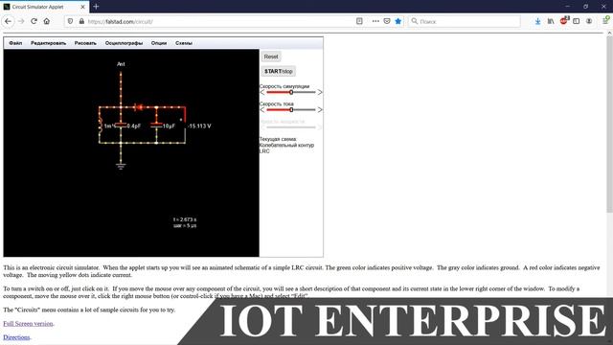View site security padlock details

click(x=81, y=21)
